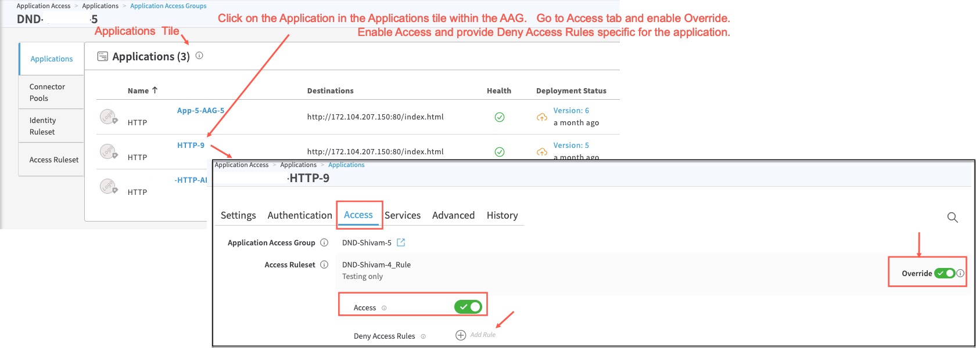Click the deployment cloud icon for App-5-AAG-5
This screenshot has height=348, width=976.
541,117
